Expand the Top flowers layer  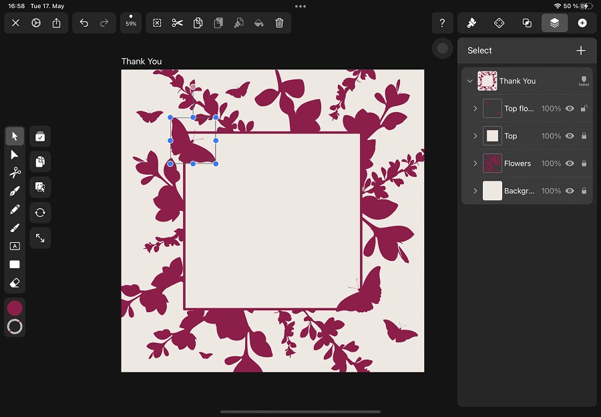(475, 109)
